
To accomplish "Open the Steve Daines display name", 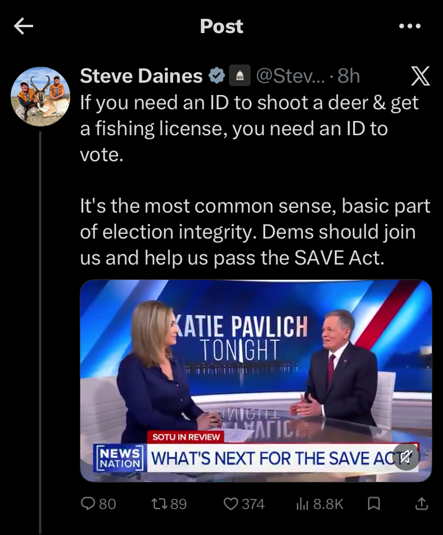I will point(141,76).
